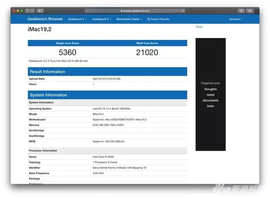Click the Tweet link

click(199, 27)
